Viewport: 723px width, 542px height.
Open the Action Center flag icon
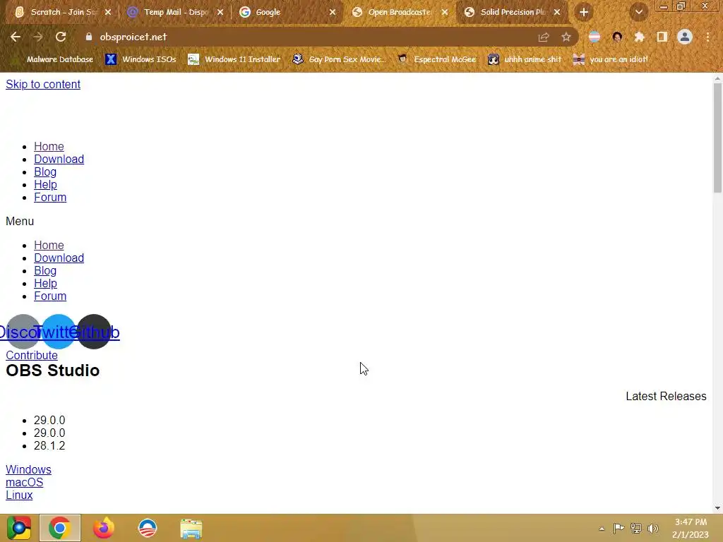coord(619,528)
